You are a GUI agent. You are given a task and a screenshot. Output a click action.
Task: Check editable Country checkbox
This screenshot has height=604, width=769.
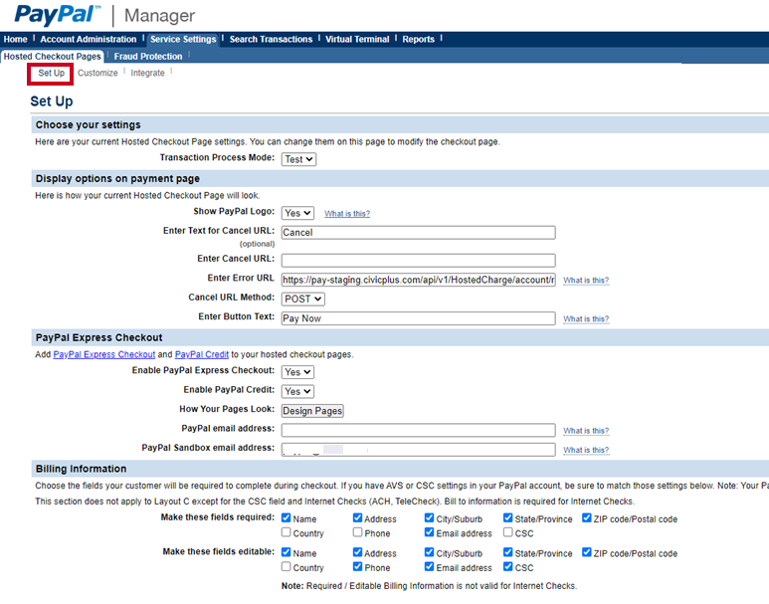point(286,566)
